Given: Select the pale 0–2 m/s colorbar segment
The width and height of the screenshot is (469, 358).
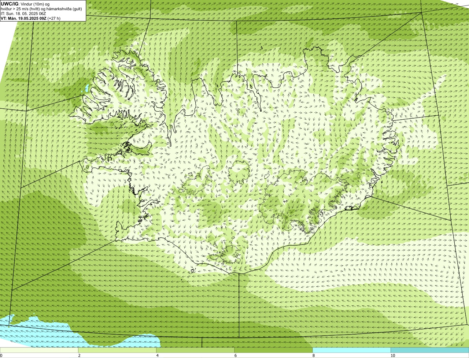Looking at the screenshot, I should pyautogui.click(x=39, y=350).
